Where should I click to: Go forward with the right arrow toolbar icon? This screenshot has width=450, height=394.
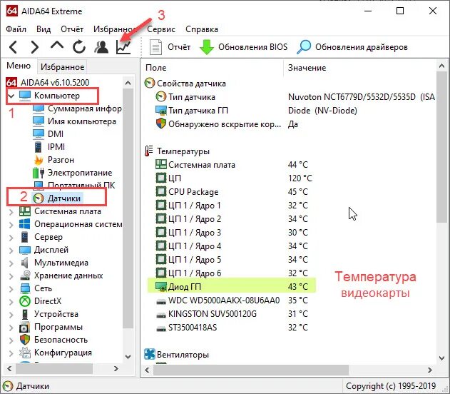pyautogui.click(x=35, y=47)
